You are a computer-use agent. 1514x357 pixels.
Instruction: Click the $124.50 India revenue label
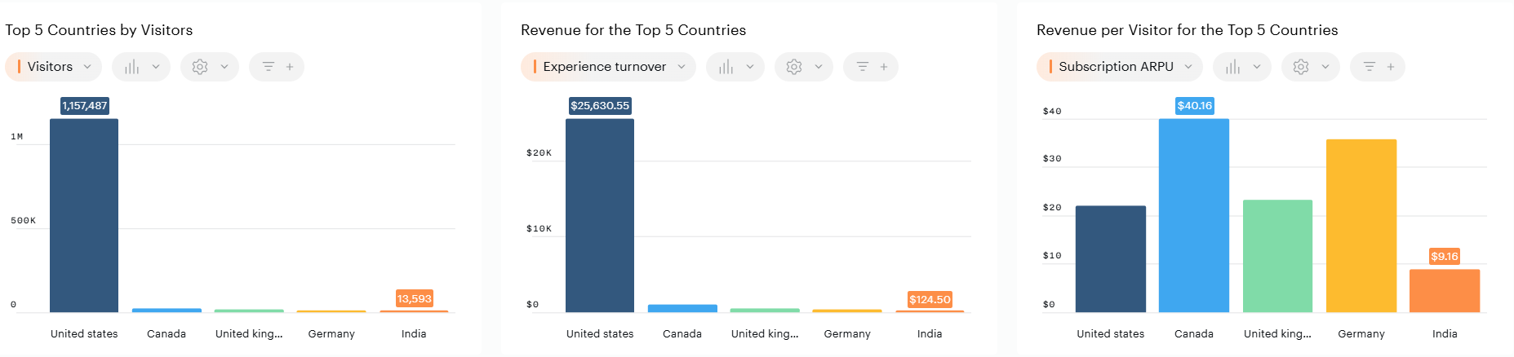point(930,300)
